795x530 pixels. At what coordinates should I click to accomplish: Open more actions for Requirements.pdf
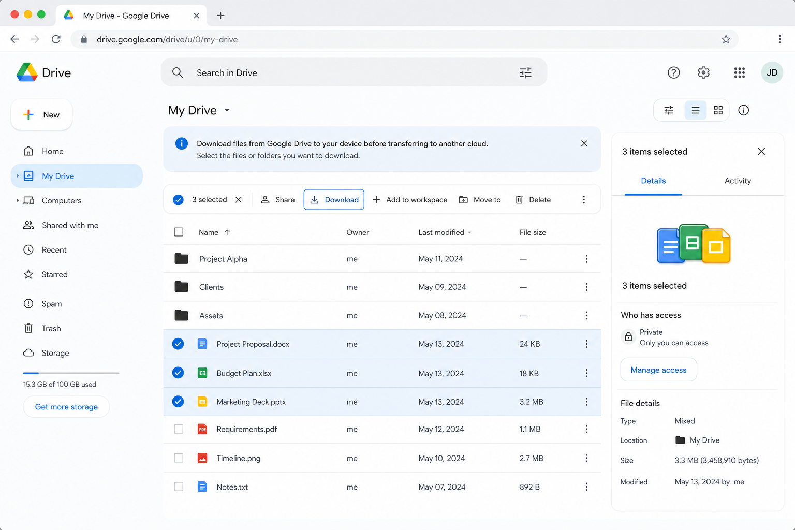586,429
